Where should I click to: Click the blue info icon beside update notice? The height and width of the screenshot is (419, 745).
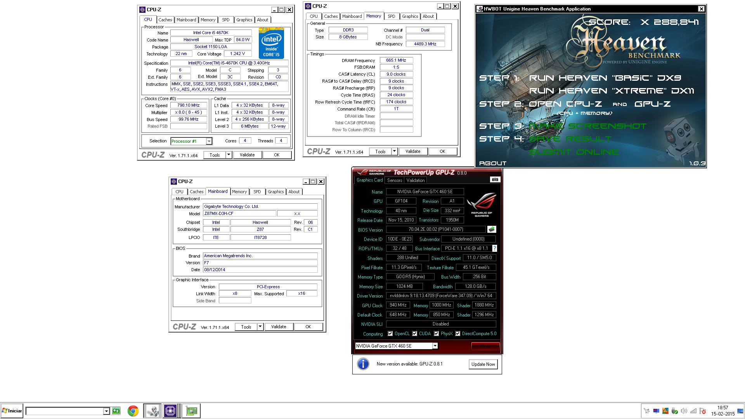363,364
